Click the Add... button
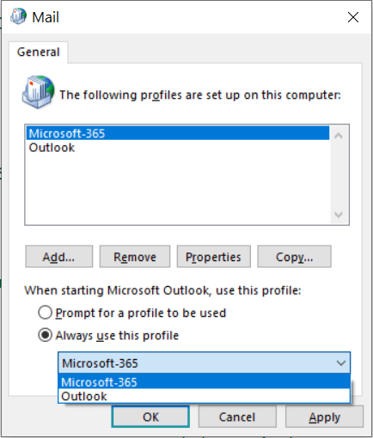 click(x=59, y=257)
